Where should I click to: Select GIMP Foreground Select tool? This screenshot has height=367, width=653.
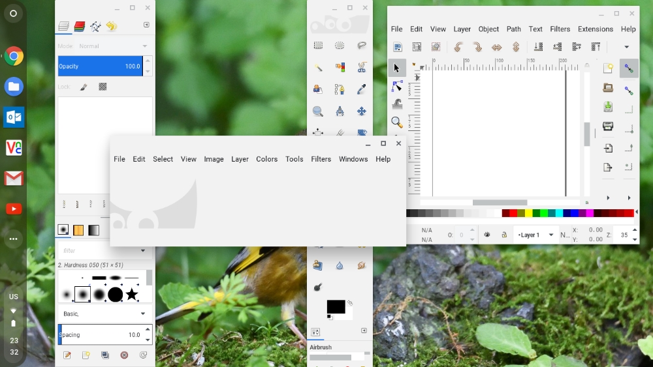click(318, 89)
